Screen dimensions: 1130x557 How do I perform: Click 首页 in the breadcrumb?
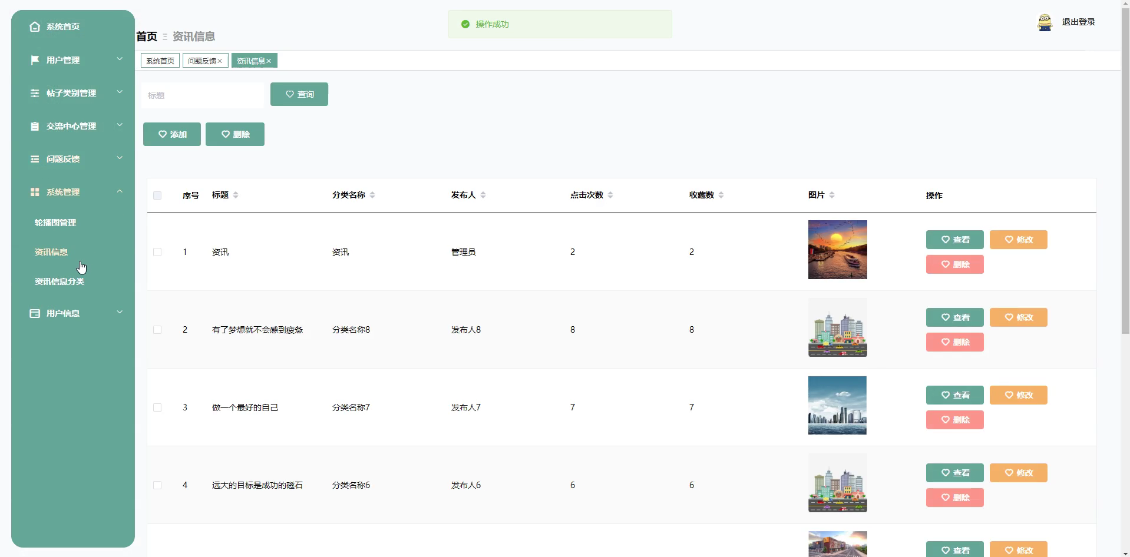(x=147, y=37)
